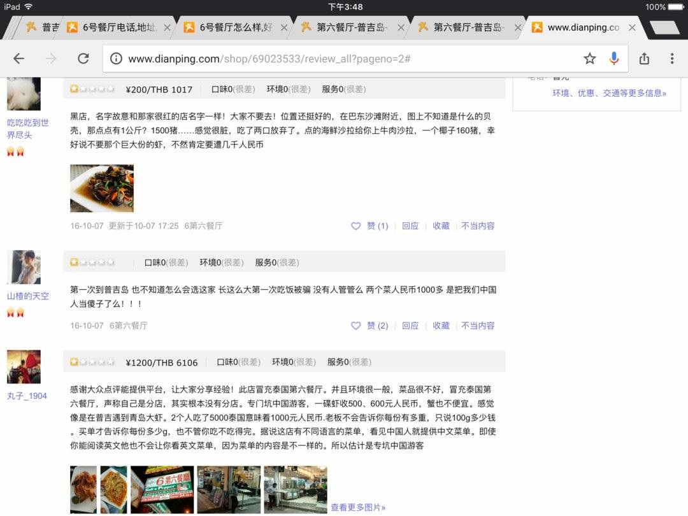Close the www.dianping.co tab

pyautogui.click(x=633, y=27)
